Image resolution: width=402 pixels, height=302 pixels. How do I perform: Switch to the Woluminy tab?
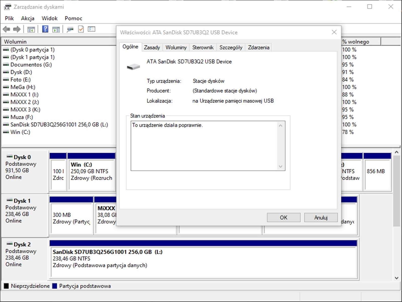[x=176, y=47]
